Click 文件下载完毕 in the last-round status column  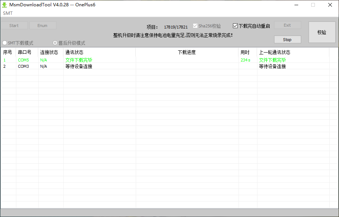tap(272, 60)
